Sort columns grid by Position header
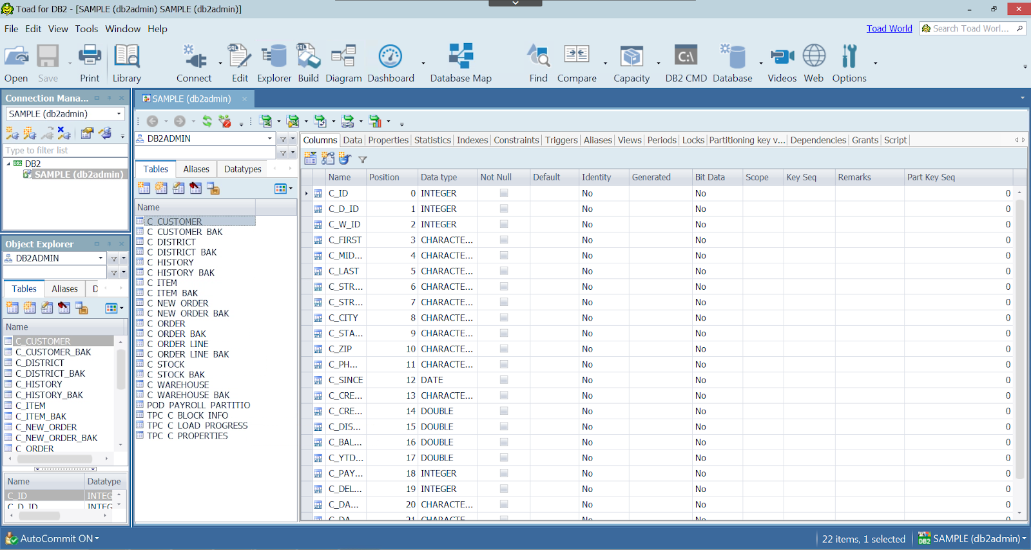This screenshot has height=550, width=1031. [390, 177]
